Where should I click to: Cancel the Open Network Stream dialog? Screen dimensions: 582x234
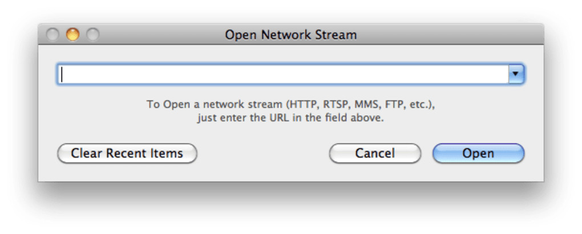[375, 153]
